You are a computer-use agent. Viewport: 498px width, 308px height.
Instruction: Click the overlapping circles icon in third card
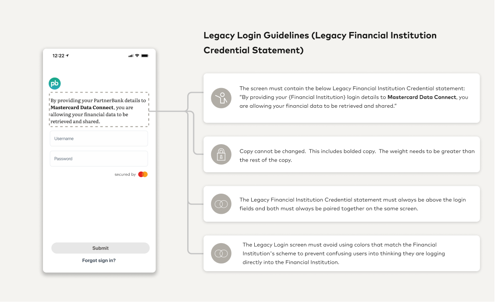(x=221, y=204)
